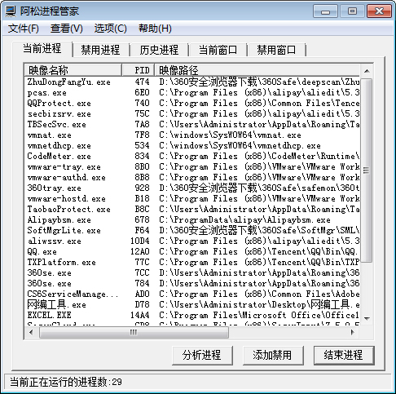
Task: Select the EXCEL.EXE process row
Action: click(192, 315)
